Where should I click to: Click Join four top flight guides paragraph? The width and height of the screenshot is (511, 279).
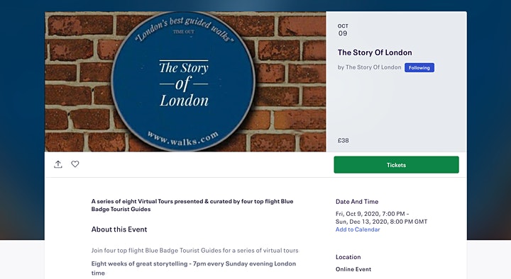click(194, 251)
